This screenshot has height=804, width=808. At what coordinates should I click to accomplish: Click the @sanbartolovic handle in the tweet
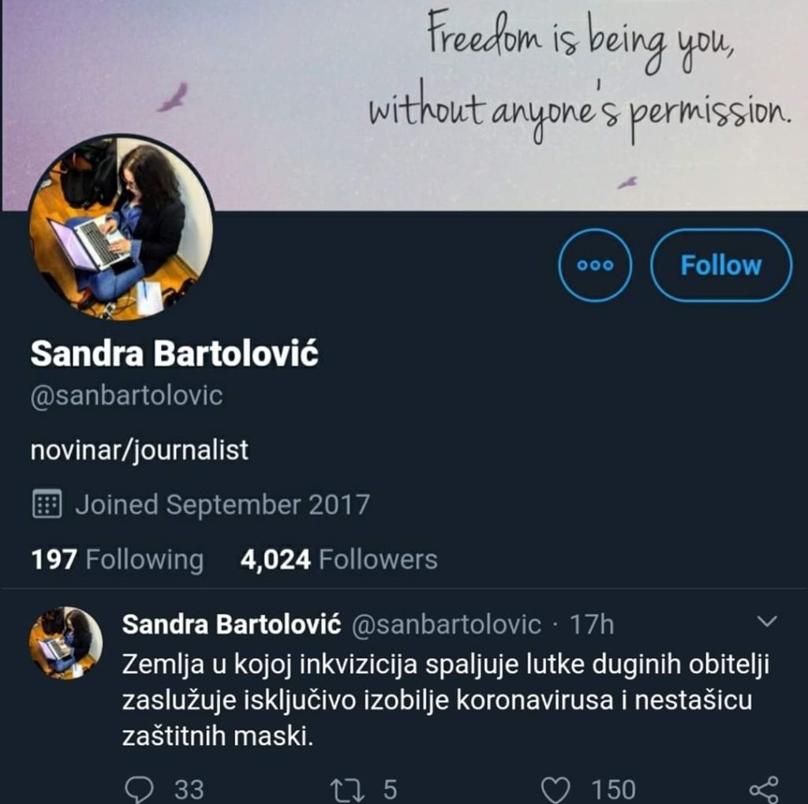click(x=447, y=625)
